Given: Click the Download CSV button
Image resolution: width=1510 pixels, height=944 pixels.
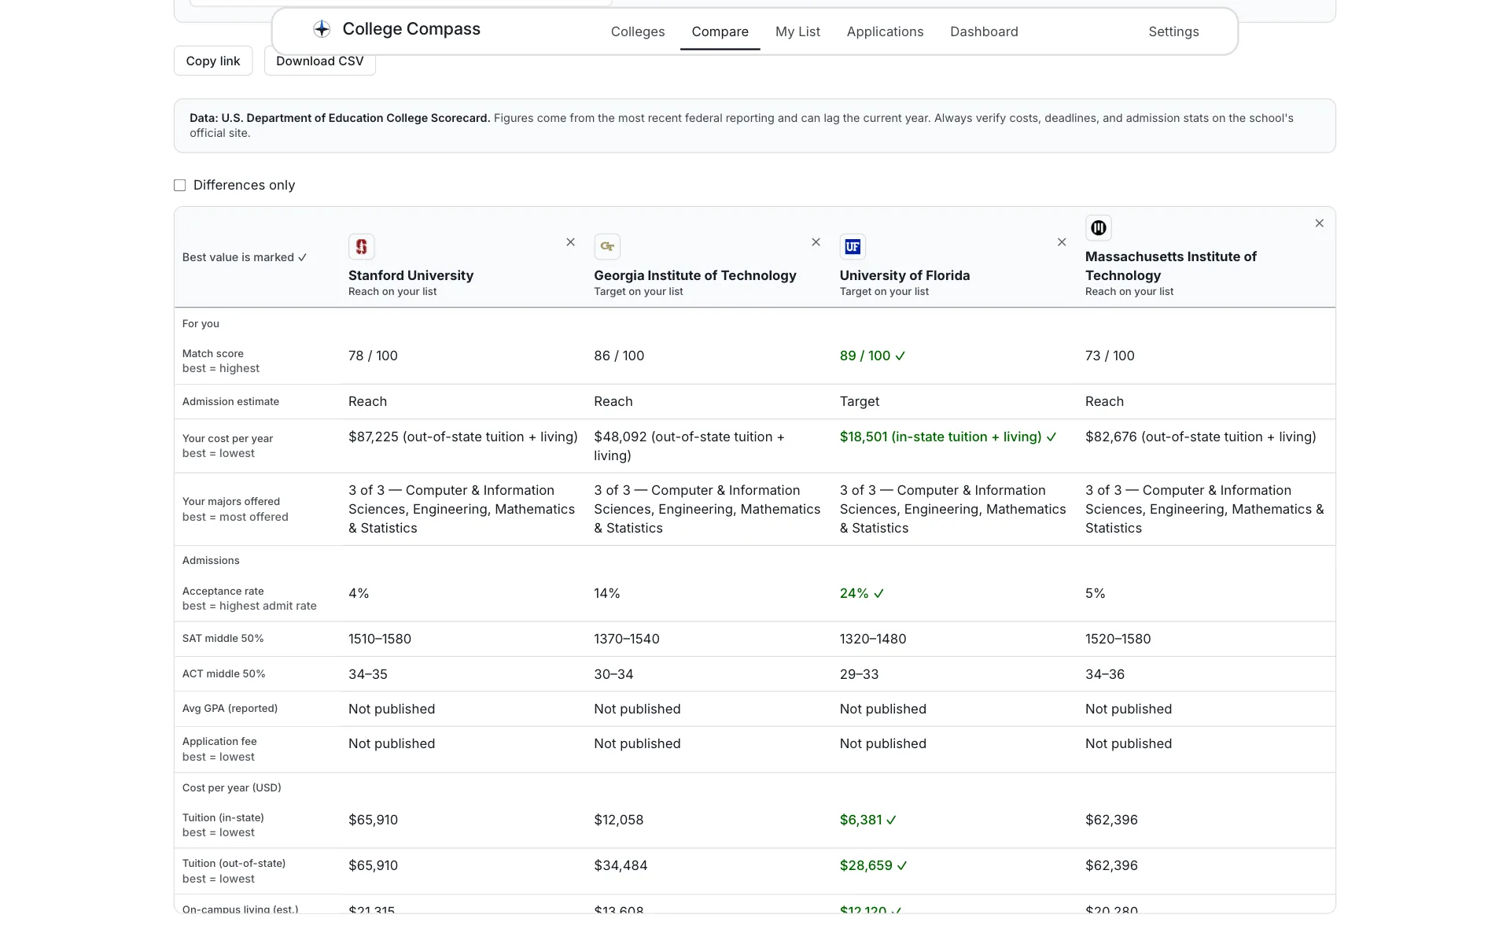Looking at the screenshot, I should click(320, 61).
